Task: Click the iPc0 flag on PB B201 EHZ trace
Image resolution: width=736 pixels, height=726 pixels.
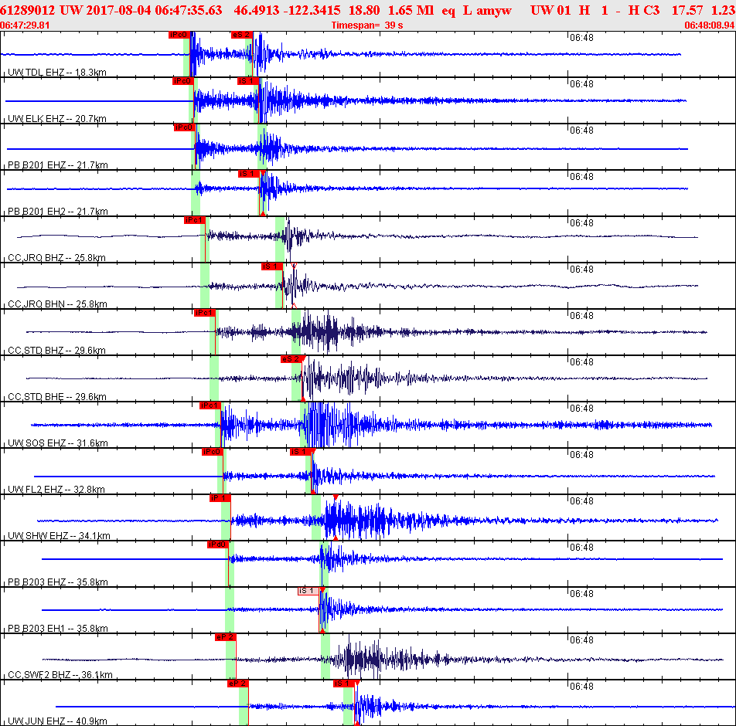Action: click(184, 127)
